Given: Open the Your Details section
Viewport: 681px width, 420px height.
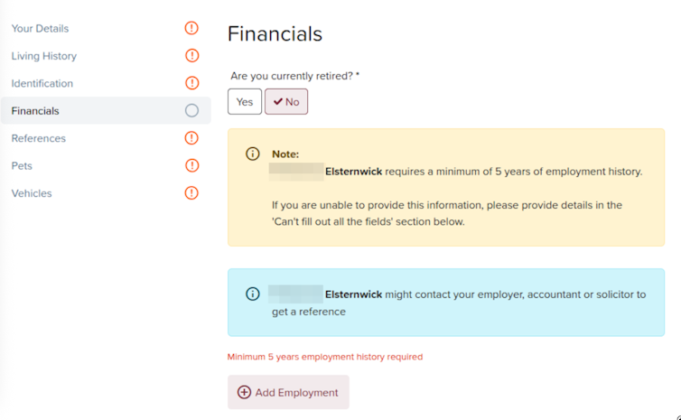Looking at the screenshot, I should coord(40,29).
